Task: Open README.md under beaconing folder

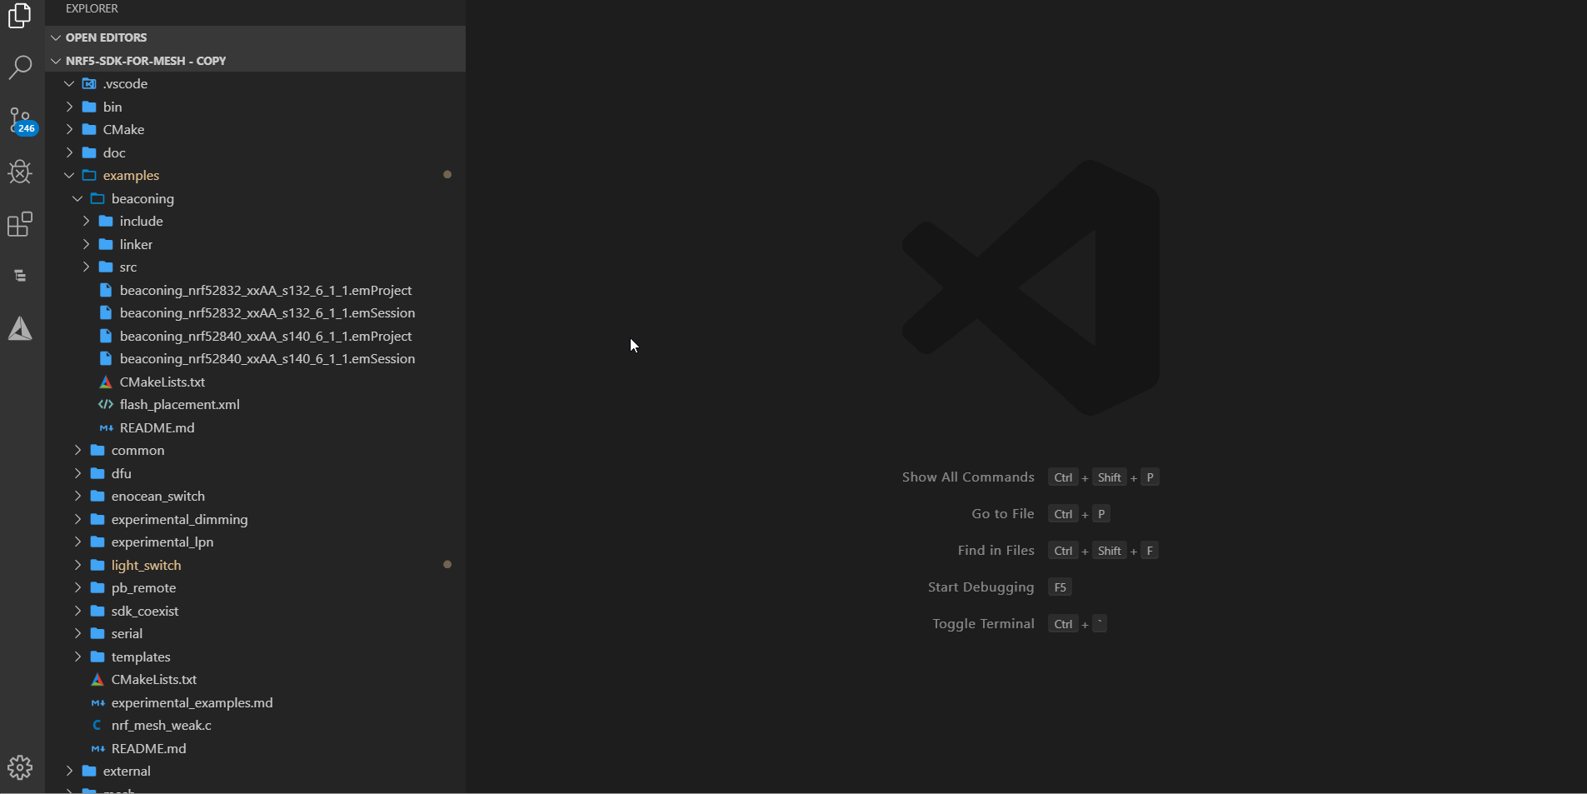Action: [x=157, y=428]
